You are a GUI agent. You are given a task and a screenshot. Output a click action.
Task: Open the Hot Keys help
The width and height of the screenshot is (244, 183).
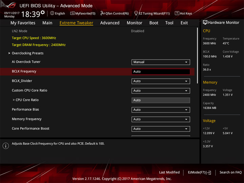point(183,13)
